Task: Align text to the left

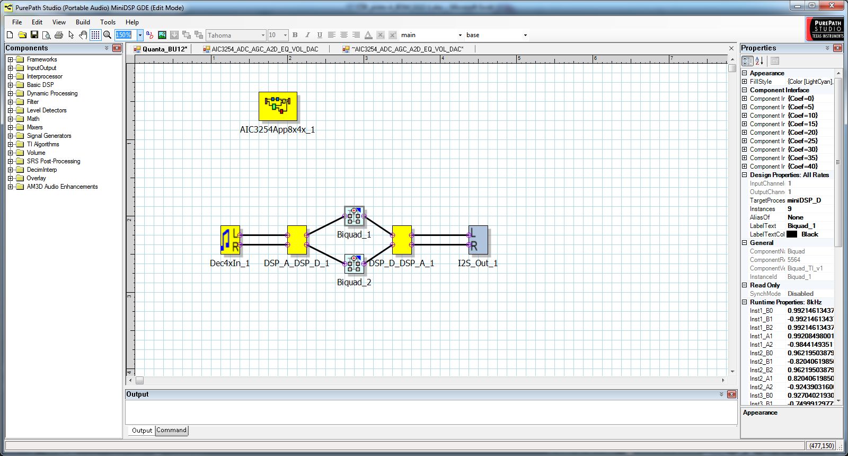Action: [332, 35]
